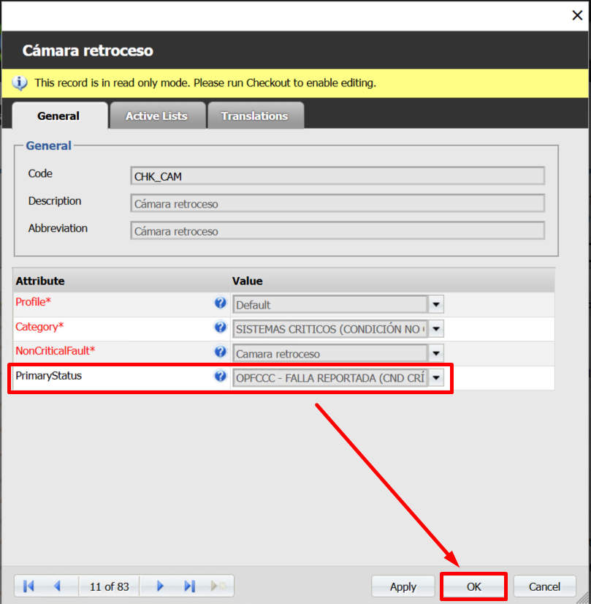This screenshot has width=591, height=604.
Task: Select the General tab
Action: tap(58, 116)
